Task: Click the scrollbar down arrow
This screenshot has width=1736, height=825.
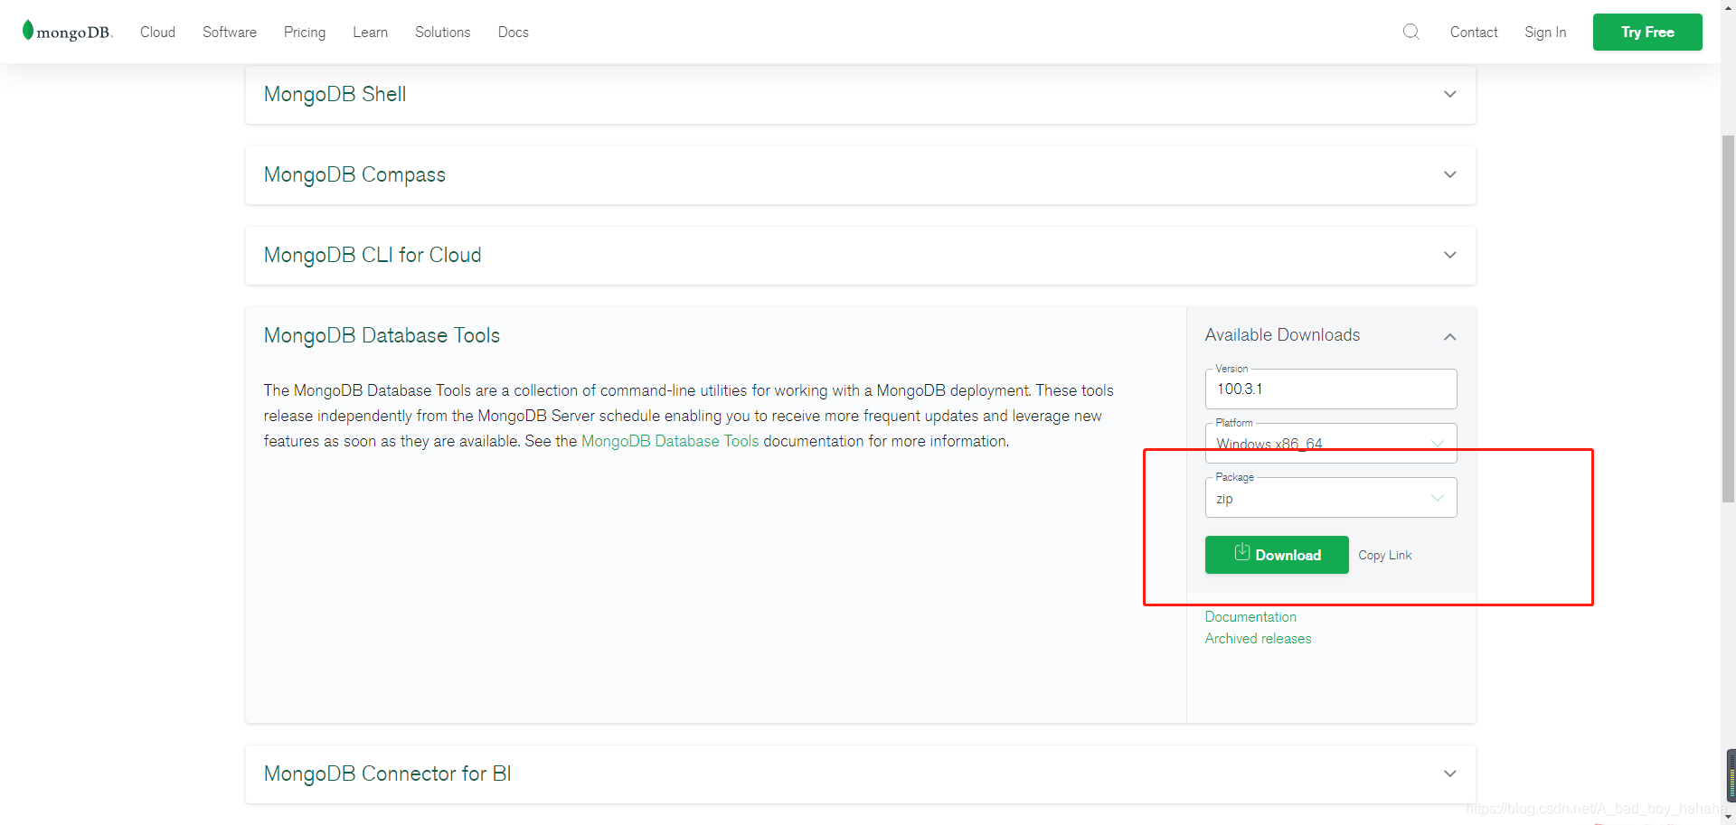Action: tap(1728, 817)
